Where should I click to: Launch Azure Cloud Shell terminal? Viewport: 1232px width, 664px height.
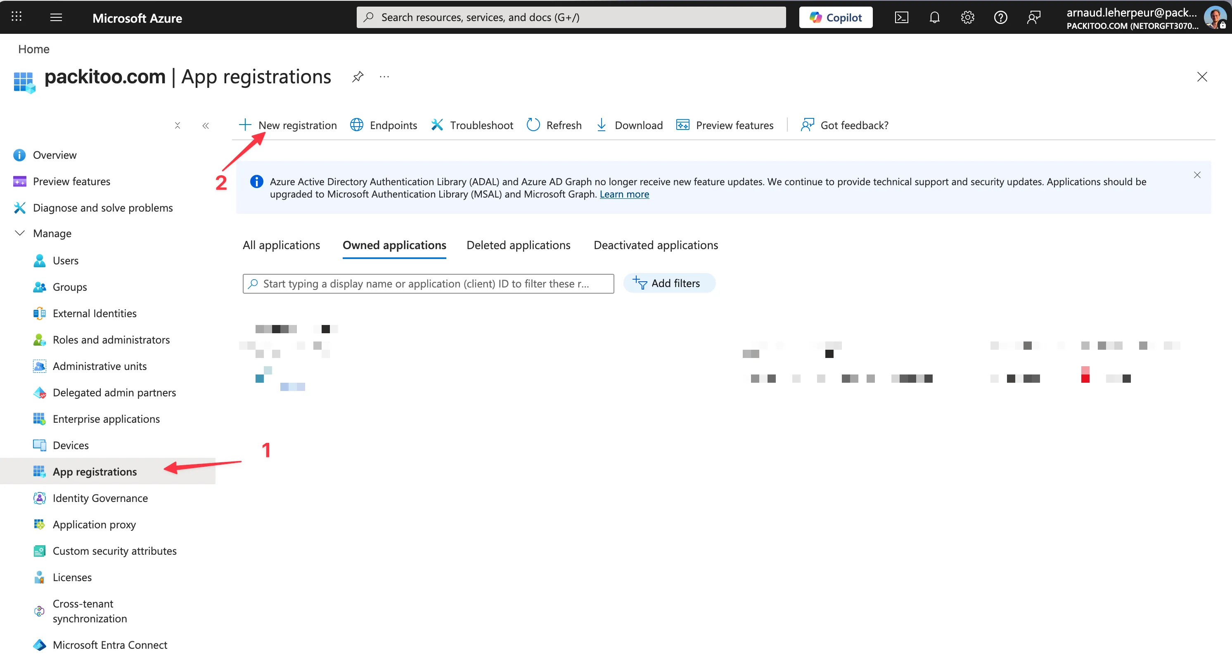tap(902, 17)
